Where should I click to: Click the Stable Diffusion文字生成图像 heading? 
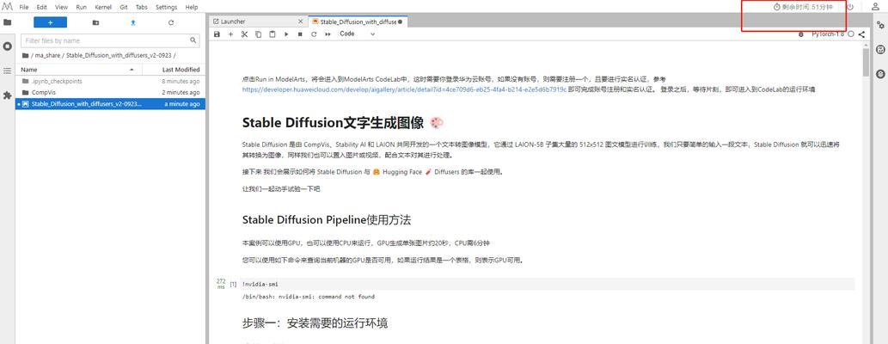(333, 123)
